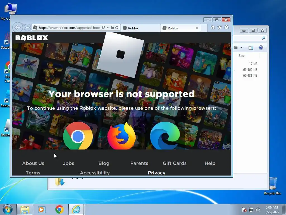Open Google Chrome from the taskbar
The width and height of the screenshot is (286, 215).
pyautogui.click(x=59, y=209)
